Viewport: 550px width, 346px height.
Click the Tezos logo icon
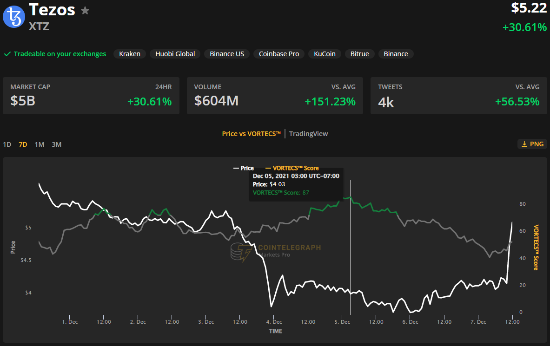coord(14,17)
